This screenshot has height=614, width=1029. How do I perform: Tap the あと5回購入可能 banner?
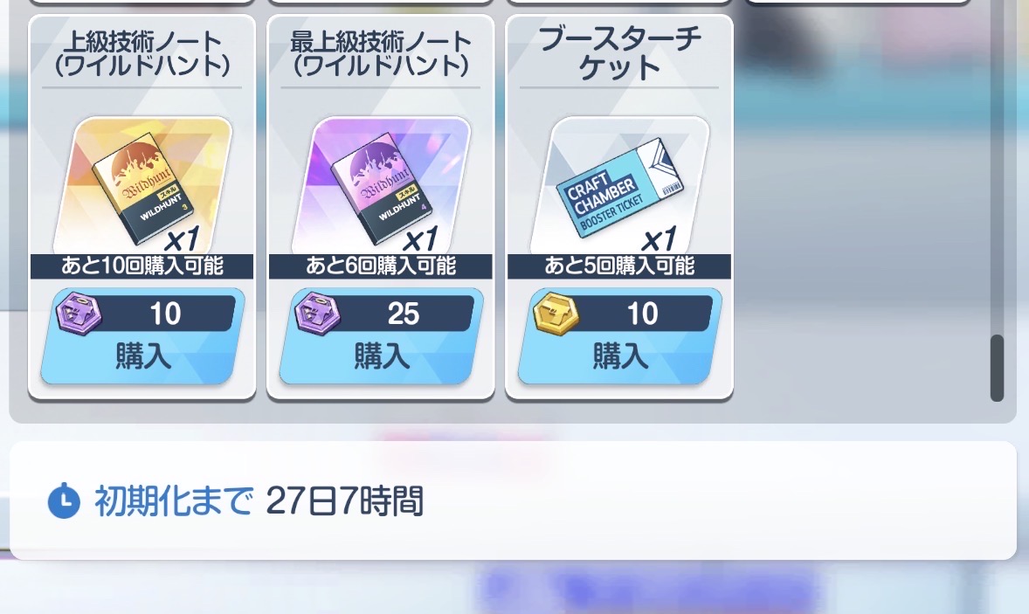pyautogui.click(x=620, y=266)
